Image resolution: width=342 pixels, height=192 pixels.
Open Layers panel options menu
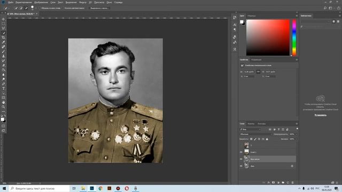click(x=297, y=124)
